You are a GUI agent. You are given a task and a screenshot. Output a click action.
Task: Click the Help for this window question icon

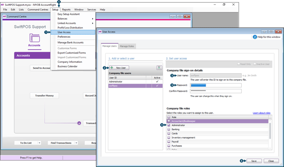[x=255, y=37]
